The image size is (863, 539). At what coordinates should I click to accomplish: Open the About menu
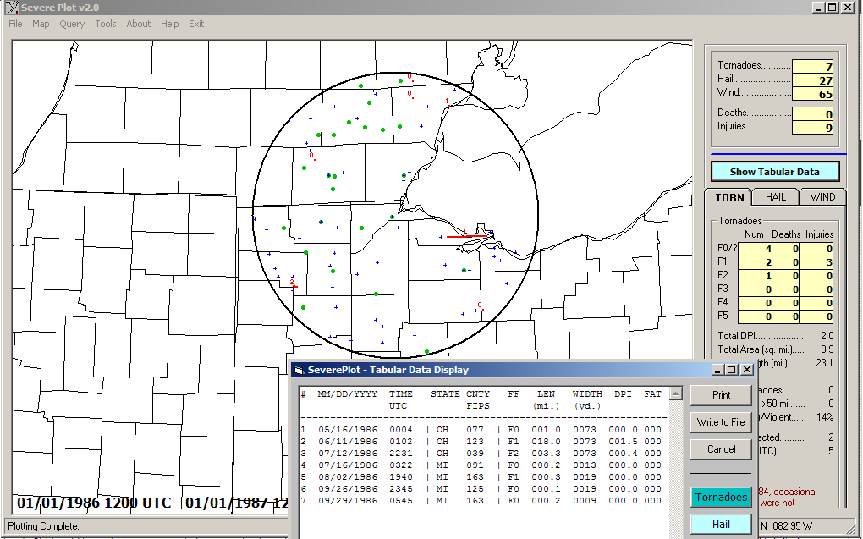pyautogui.click(x=138, y=24)
